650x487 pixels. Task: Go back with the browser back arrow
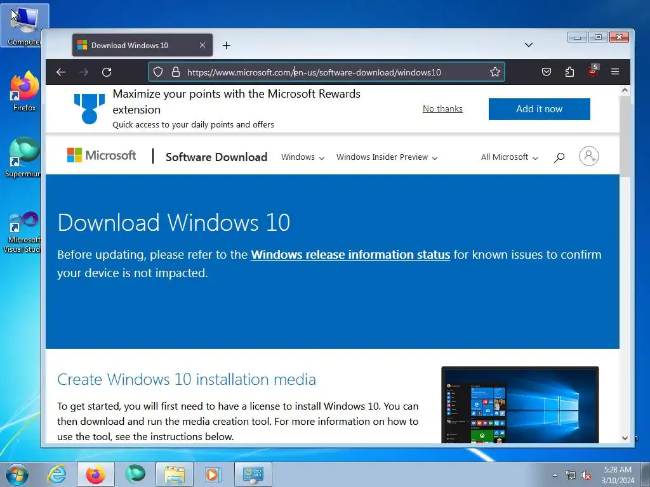pyautogui.click(x=61, y=72)
